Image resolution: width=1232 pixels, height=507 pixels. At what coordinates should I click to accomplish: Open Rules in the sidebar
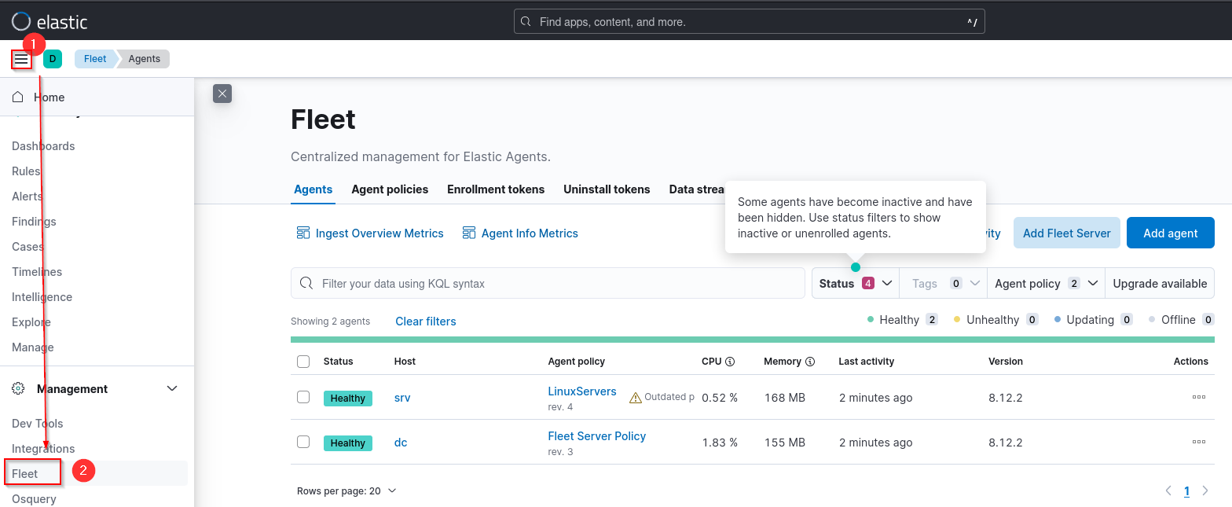(26, 171)
